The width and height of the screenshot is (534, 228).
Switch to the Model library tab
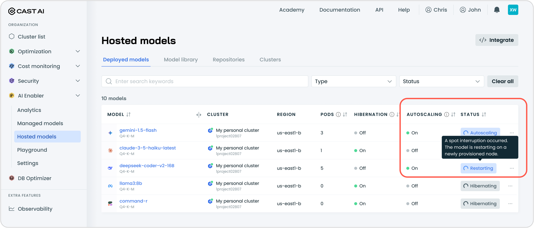click(x=181, y=60)
